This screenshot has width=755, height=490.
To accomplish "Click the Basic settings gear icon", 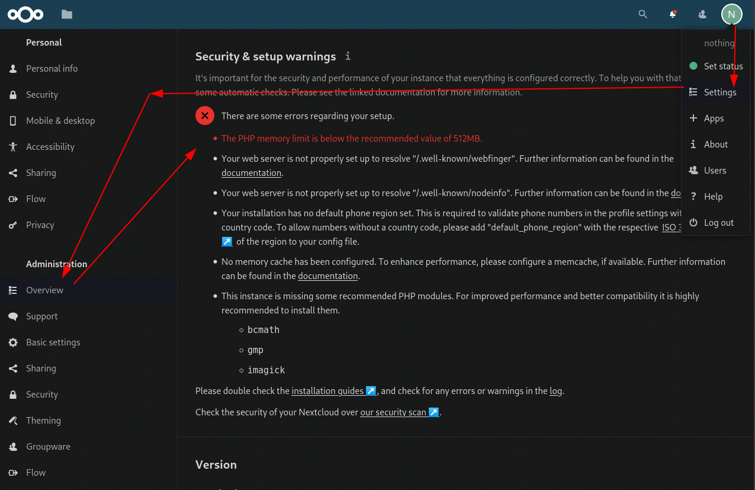I will pyautogui.click(x=13, y=342).
